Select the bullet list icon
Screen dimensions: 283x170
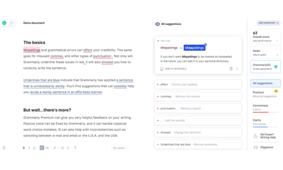click(68, 148)
